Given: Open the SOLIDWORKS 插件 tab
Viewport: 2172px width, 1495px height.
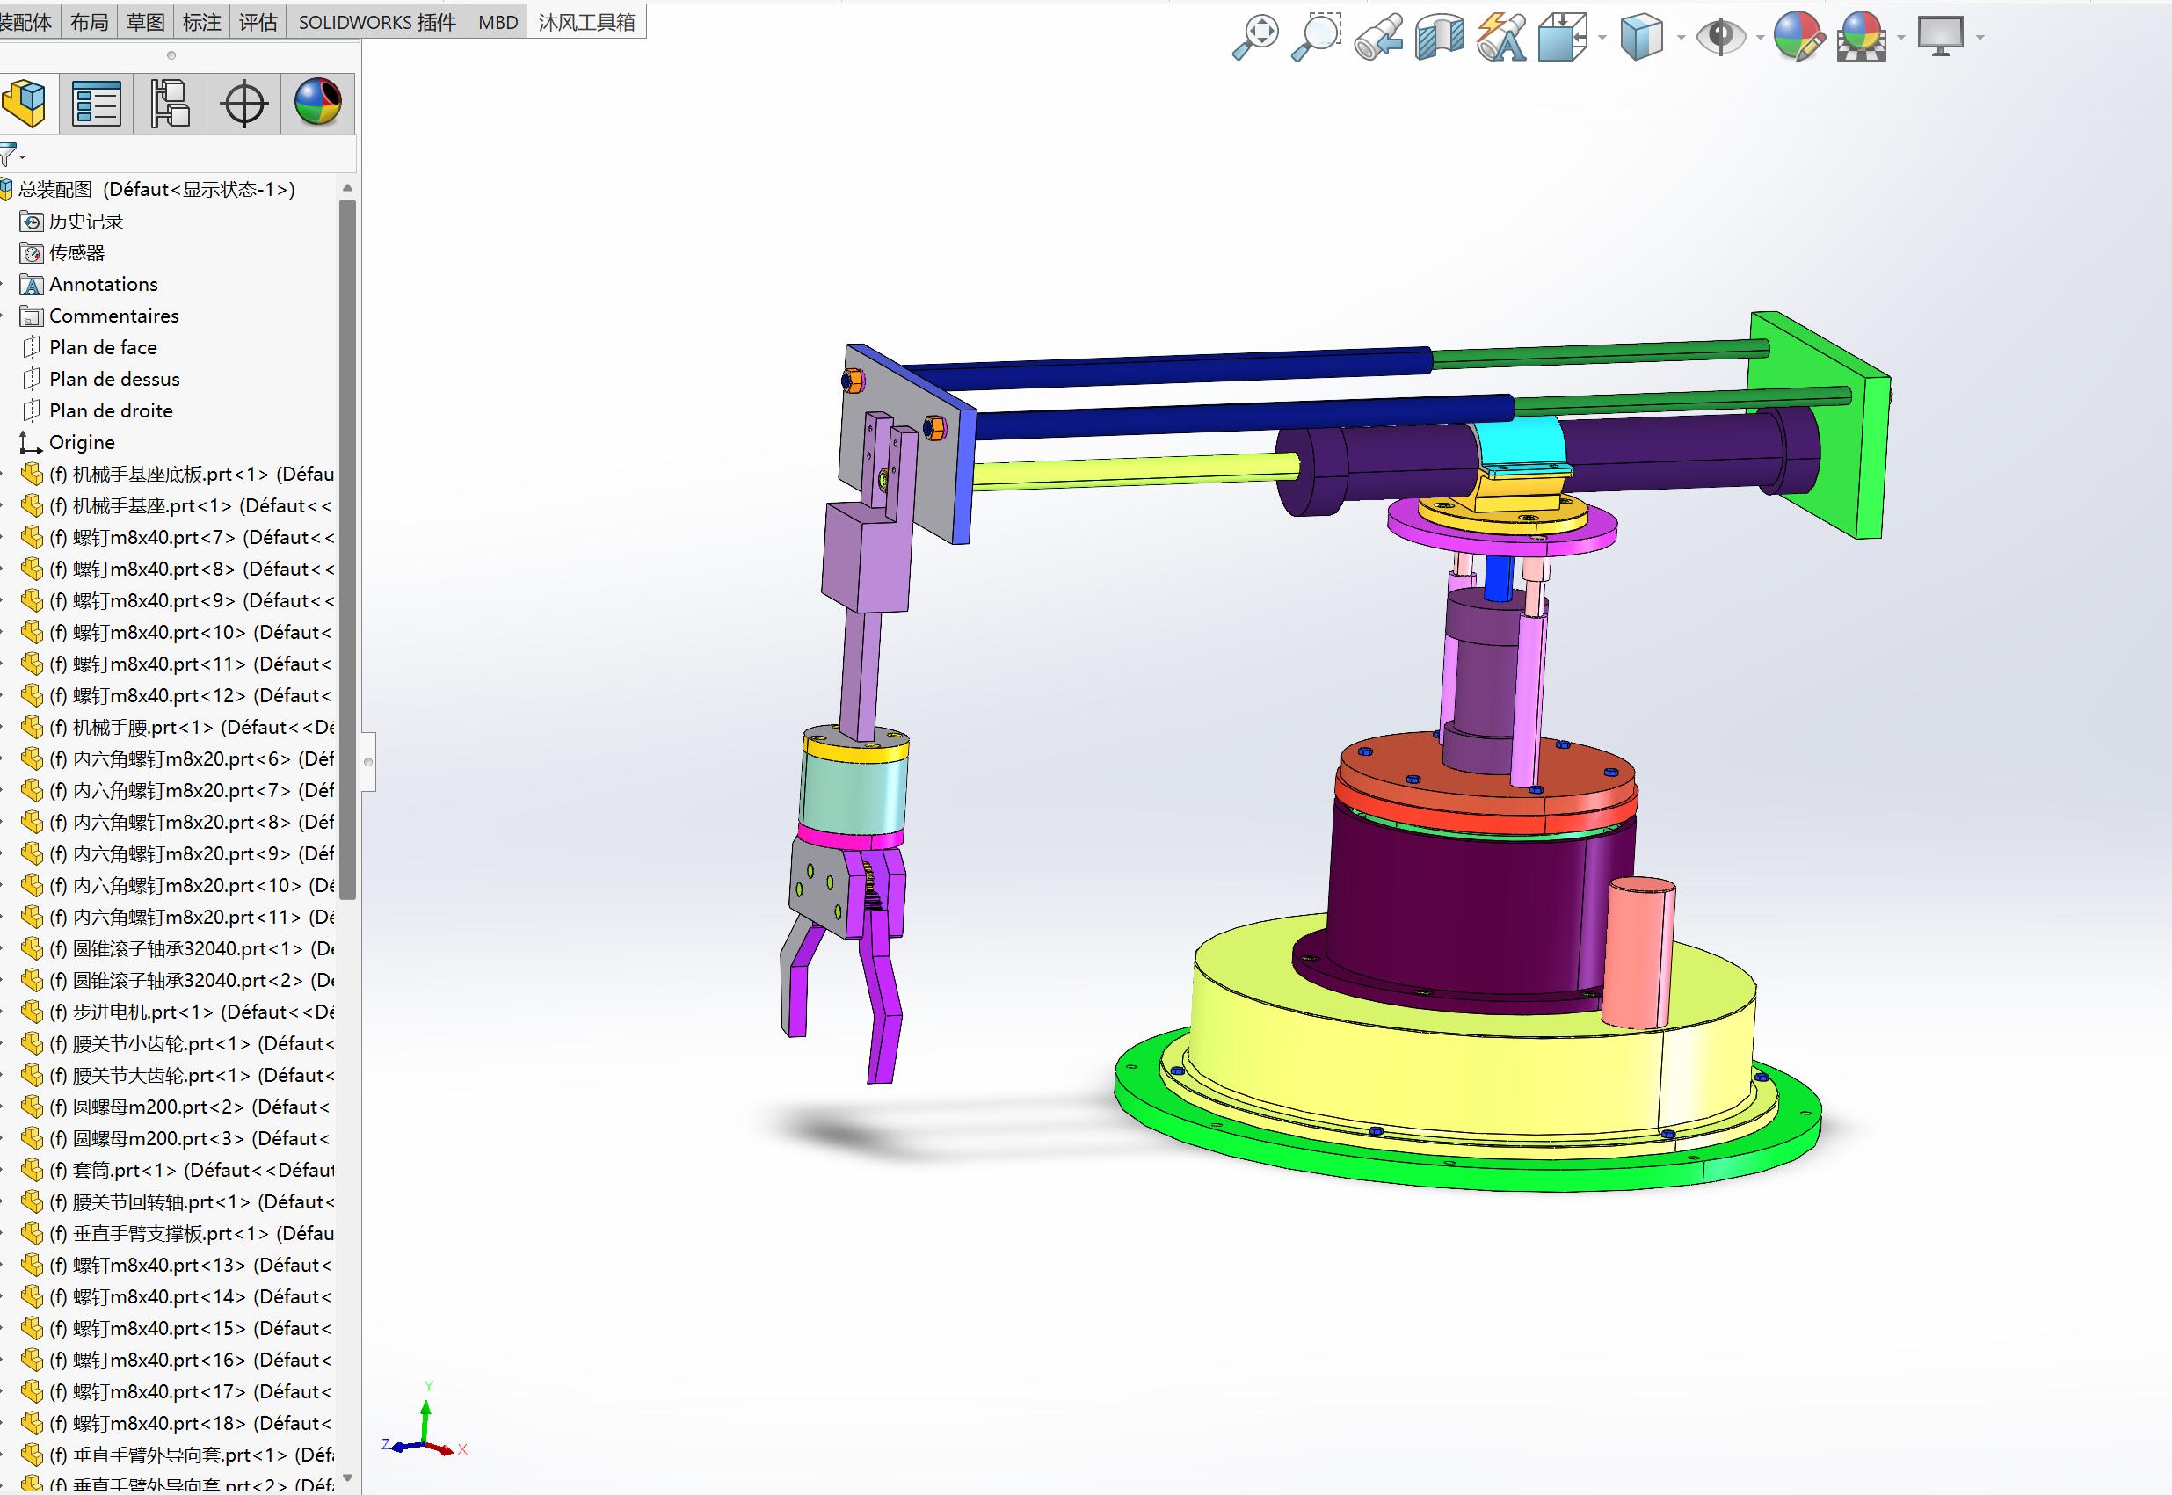Looking at the screenshot, I should [376, 23].
